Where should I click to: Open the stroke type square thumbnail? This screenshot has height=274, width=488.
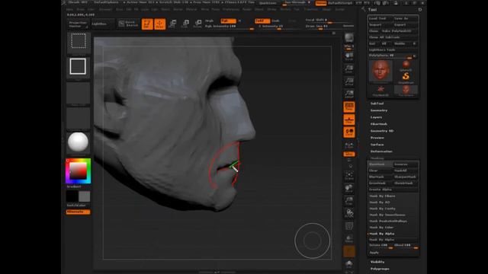pyautogui.click(x=78, y=66)
